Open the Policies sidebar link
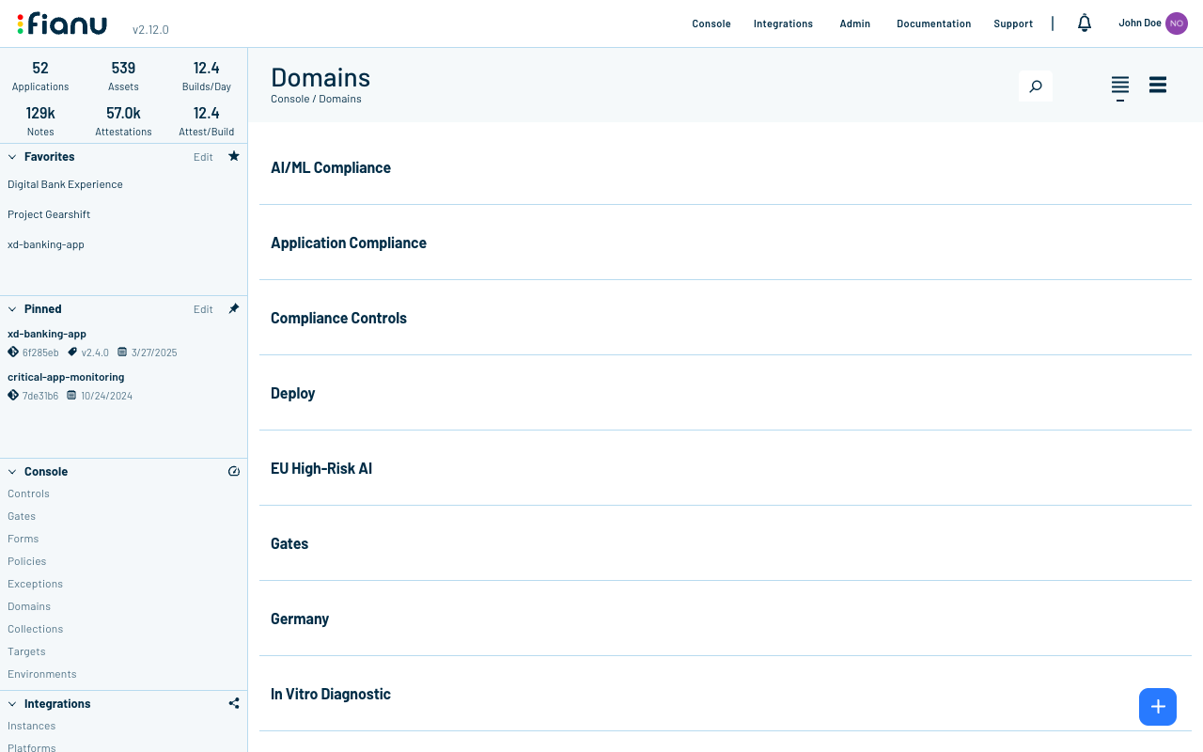The height and width of the screenshot is (752, 1203). click(x=26, y=561)
